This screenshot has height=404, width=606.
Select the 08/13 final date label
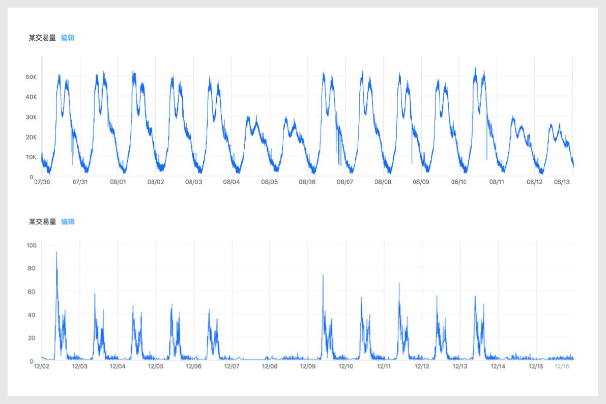[x=562, y=182]
